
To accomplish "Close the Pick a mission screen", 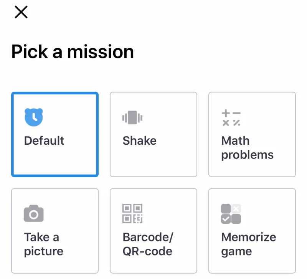I will pos(21,12).
